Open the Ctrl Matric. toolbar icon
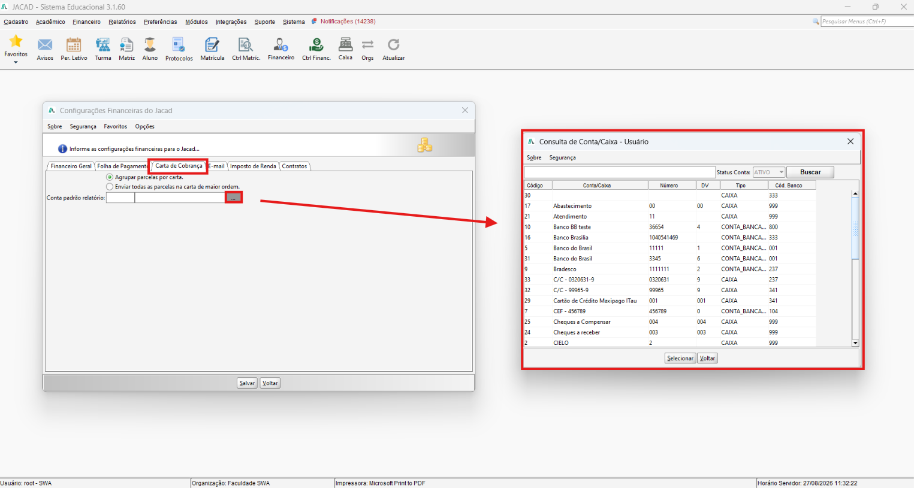The image size is (914, 488). pyautogui.click(x=246, y=45)
